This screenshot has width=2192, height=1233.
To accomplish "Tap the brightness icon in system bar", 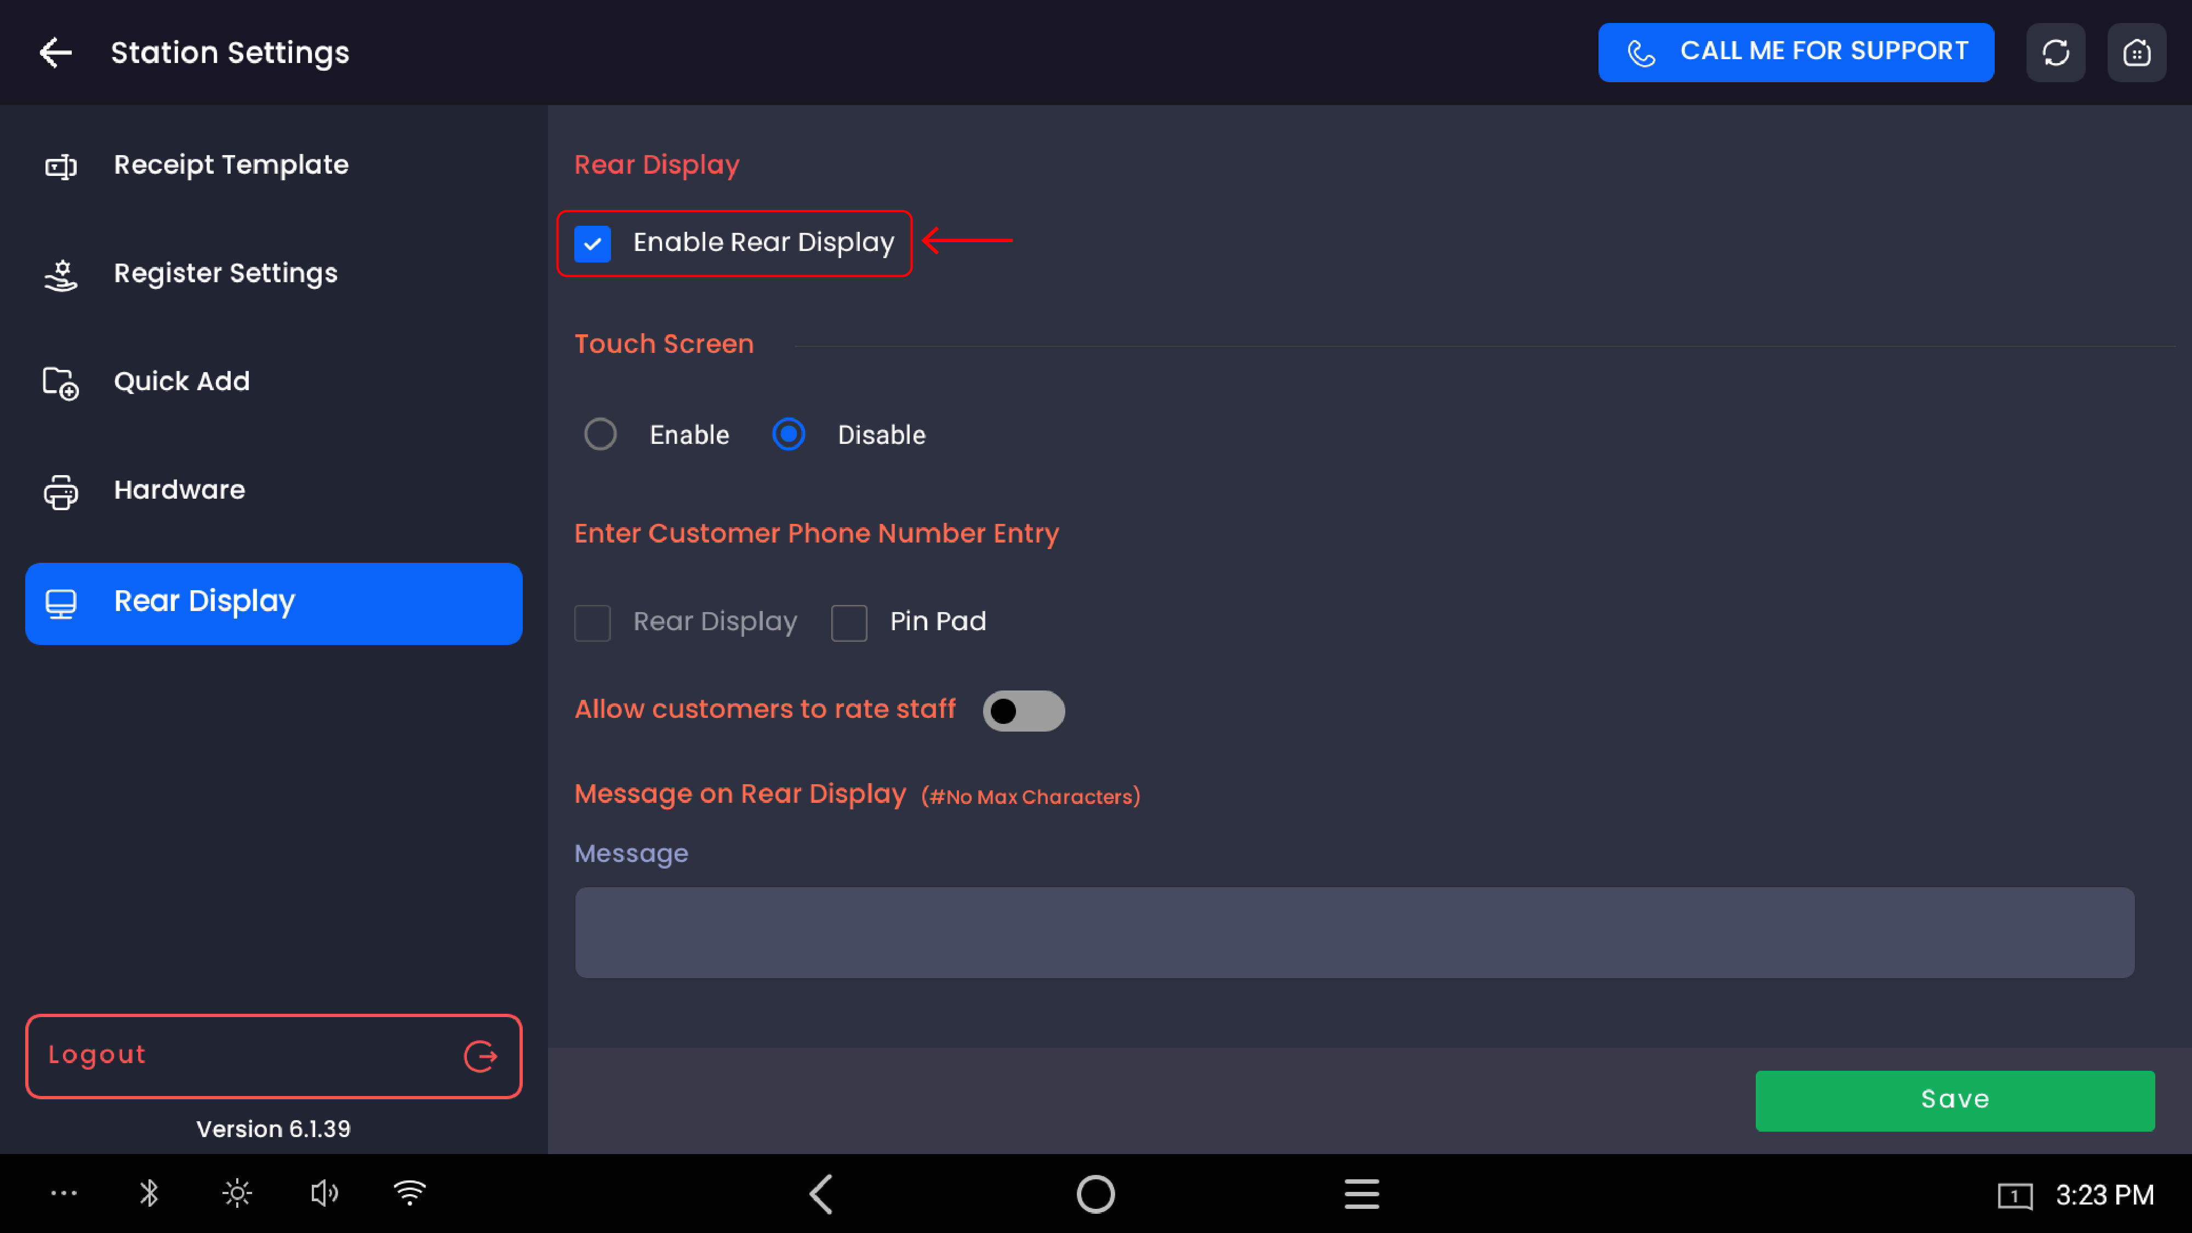I will coord(237,1193).
